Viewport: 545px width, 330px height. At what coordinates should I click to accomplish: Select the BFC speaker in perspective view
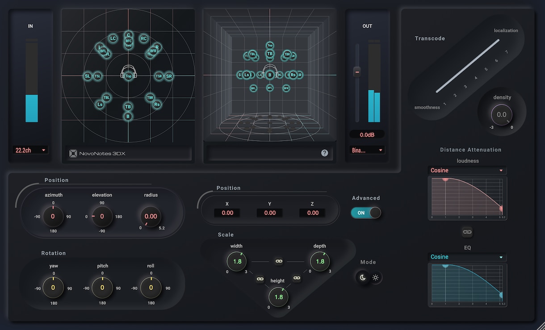tap(270, 88)
